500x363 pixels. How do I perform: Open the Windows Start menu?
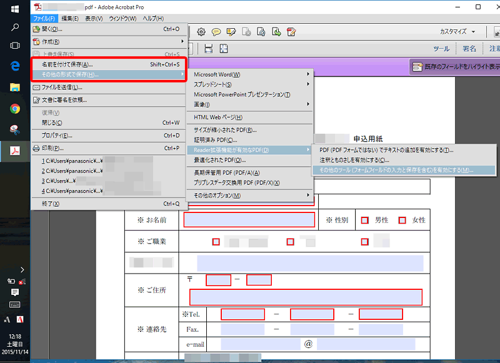click(x=14, y=9)
